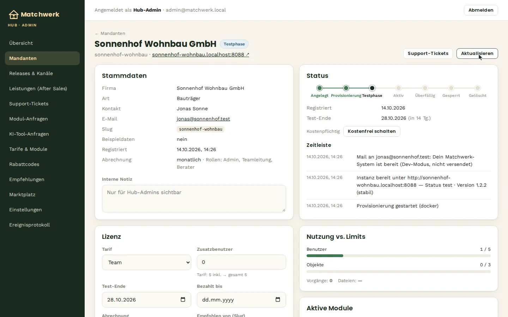
Task: Open Support-Tickets in the sidebar
Action: click(42, 104)
